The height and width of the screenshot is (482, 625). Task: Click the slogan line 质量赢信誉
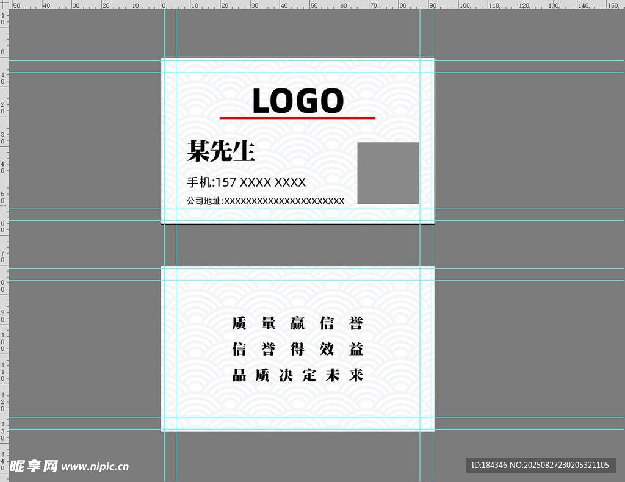pos(297,323)
